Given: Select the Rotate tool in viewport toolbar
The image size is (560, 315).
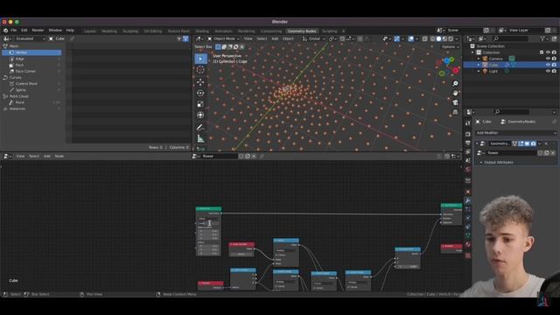Looking at the screenshot, I should (x=200, y=93).
